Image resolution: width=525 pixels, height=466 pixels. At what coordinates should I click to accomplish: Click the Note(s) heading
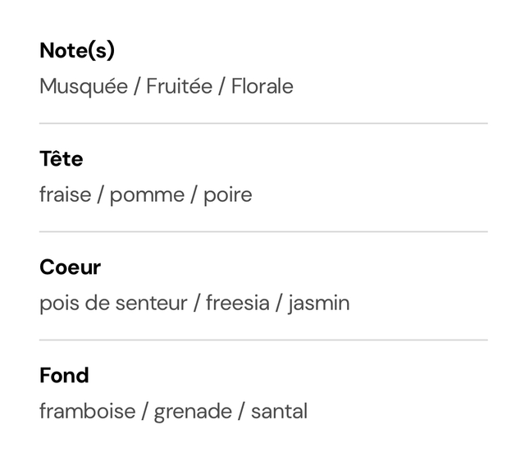77,51
